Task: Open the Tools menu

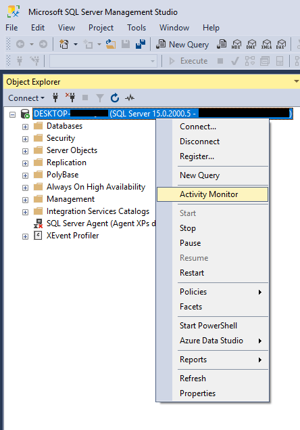Action: point(136,28)
